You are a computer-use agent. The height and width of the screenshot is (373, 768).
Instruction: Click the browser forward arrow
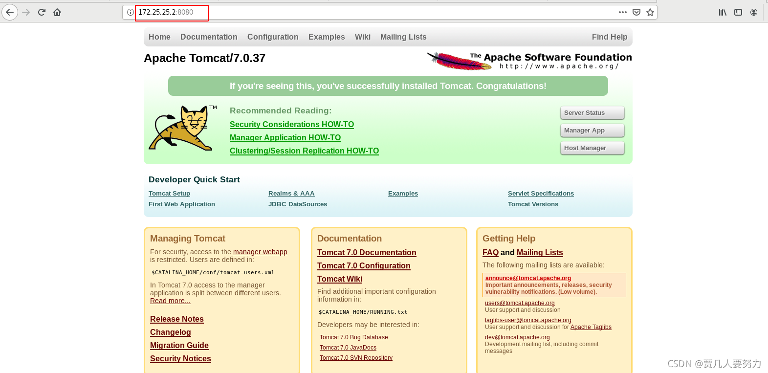26,12
